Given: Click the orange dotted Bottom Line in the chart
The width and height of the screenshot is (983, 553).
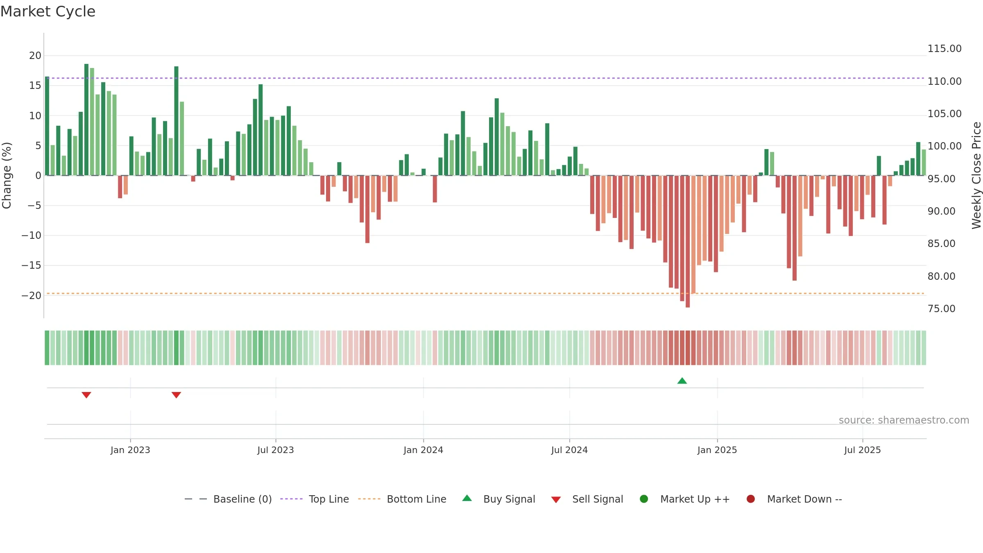Looking at the screenshot, I should [485, 293].
